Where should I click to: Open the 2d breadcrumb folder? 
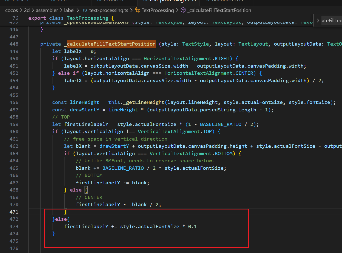[x=27, y=10]
